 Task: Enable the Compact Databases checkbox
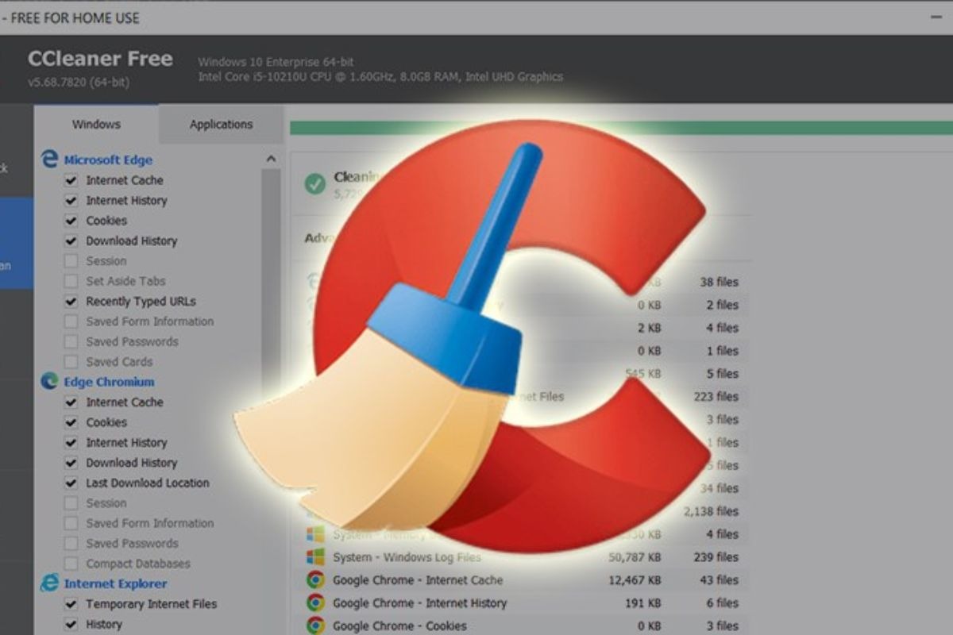pyautogui.click(x=71, y=564)
